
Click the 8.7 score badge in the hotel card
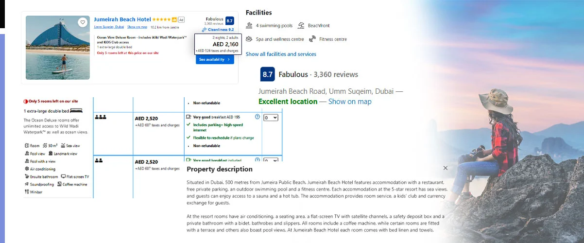[230, 21]
